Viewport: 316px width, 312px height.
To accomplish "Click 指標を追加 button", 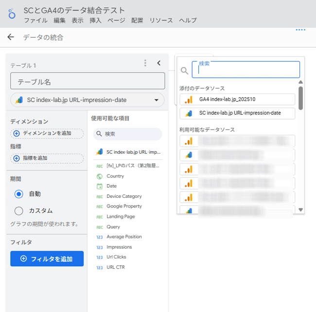I will pos(47,158).
